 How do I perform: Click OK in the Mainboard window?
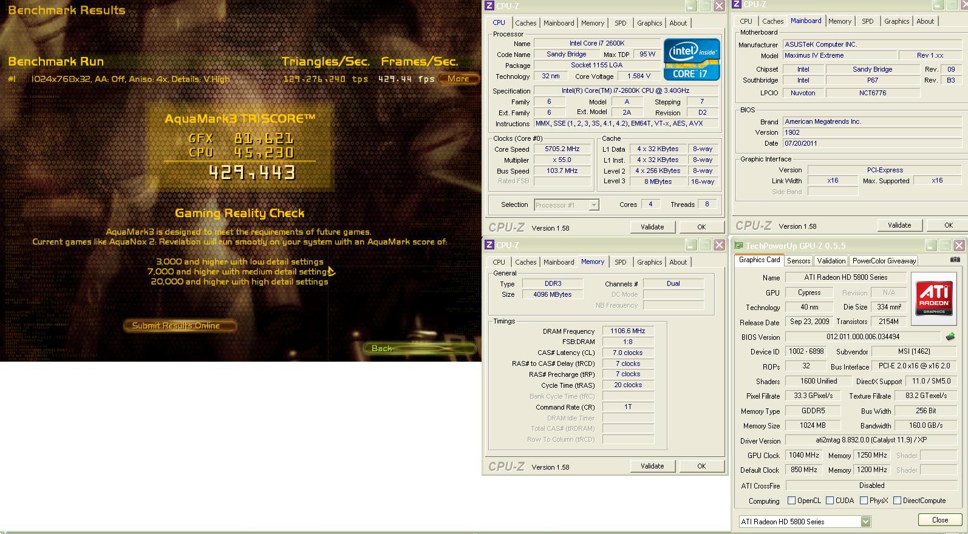pyautogui.click(x=949, y=225)
